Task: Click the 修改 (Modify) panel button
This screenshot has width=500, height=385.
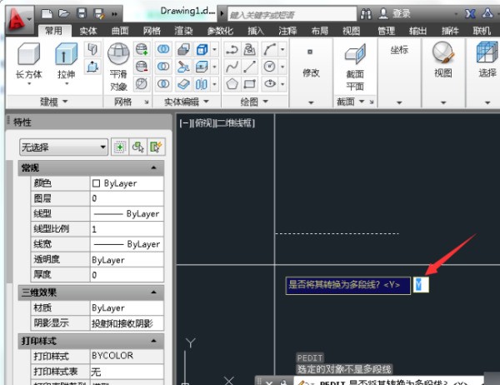Action: click(311, 72)
